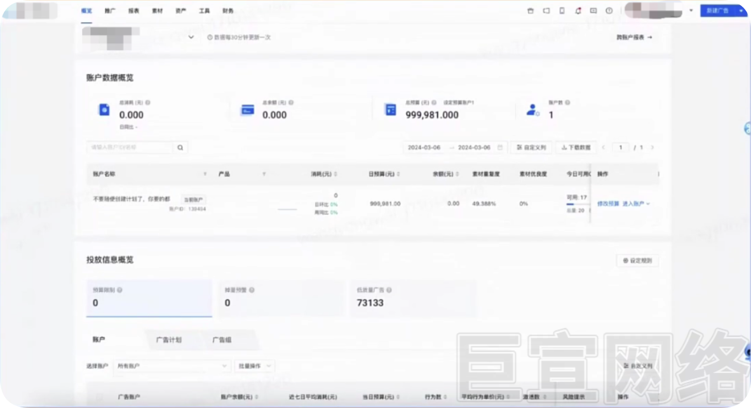The width and height of the screenshot is (751, 408).
Task: Click info icon next to 低质量广告
Action: pyautogui.click(x=389, y=290)
